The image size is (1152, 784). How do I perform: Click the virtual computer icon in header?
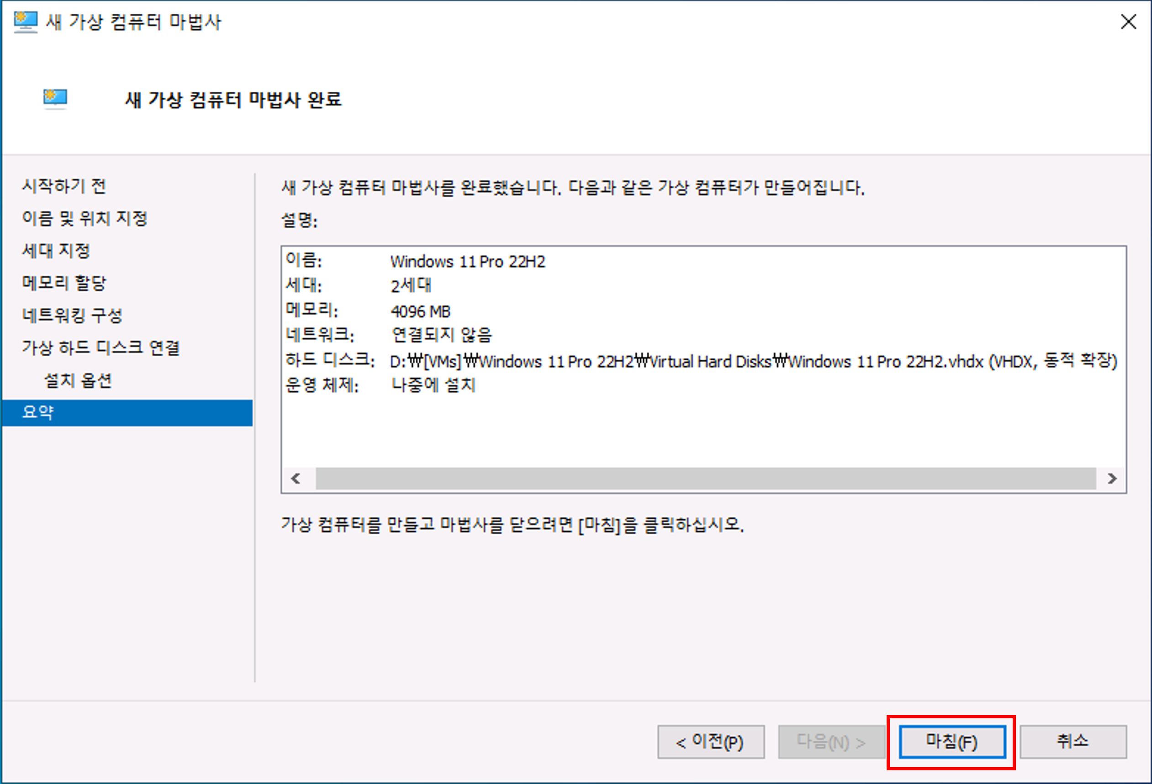point(55,98)
